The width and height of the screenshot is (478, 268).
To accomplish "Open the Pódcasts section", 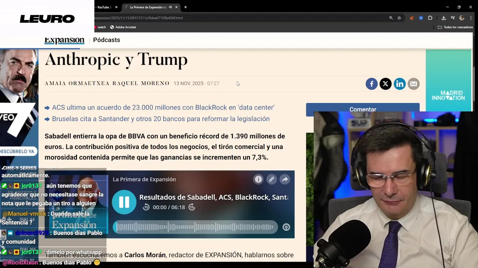I will click(x=106, y=40).
